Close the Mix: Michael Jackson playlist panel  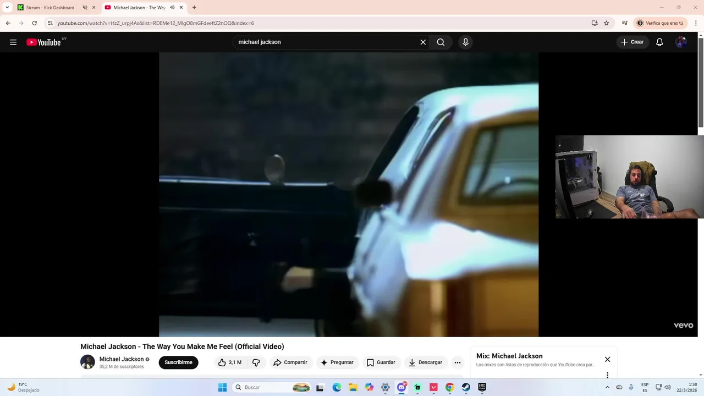607,359
